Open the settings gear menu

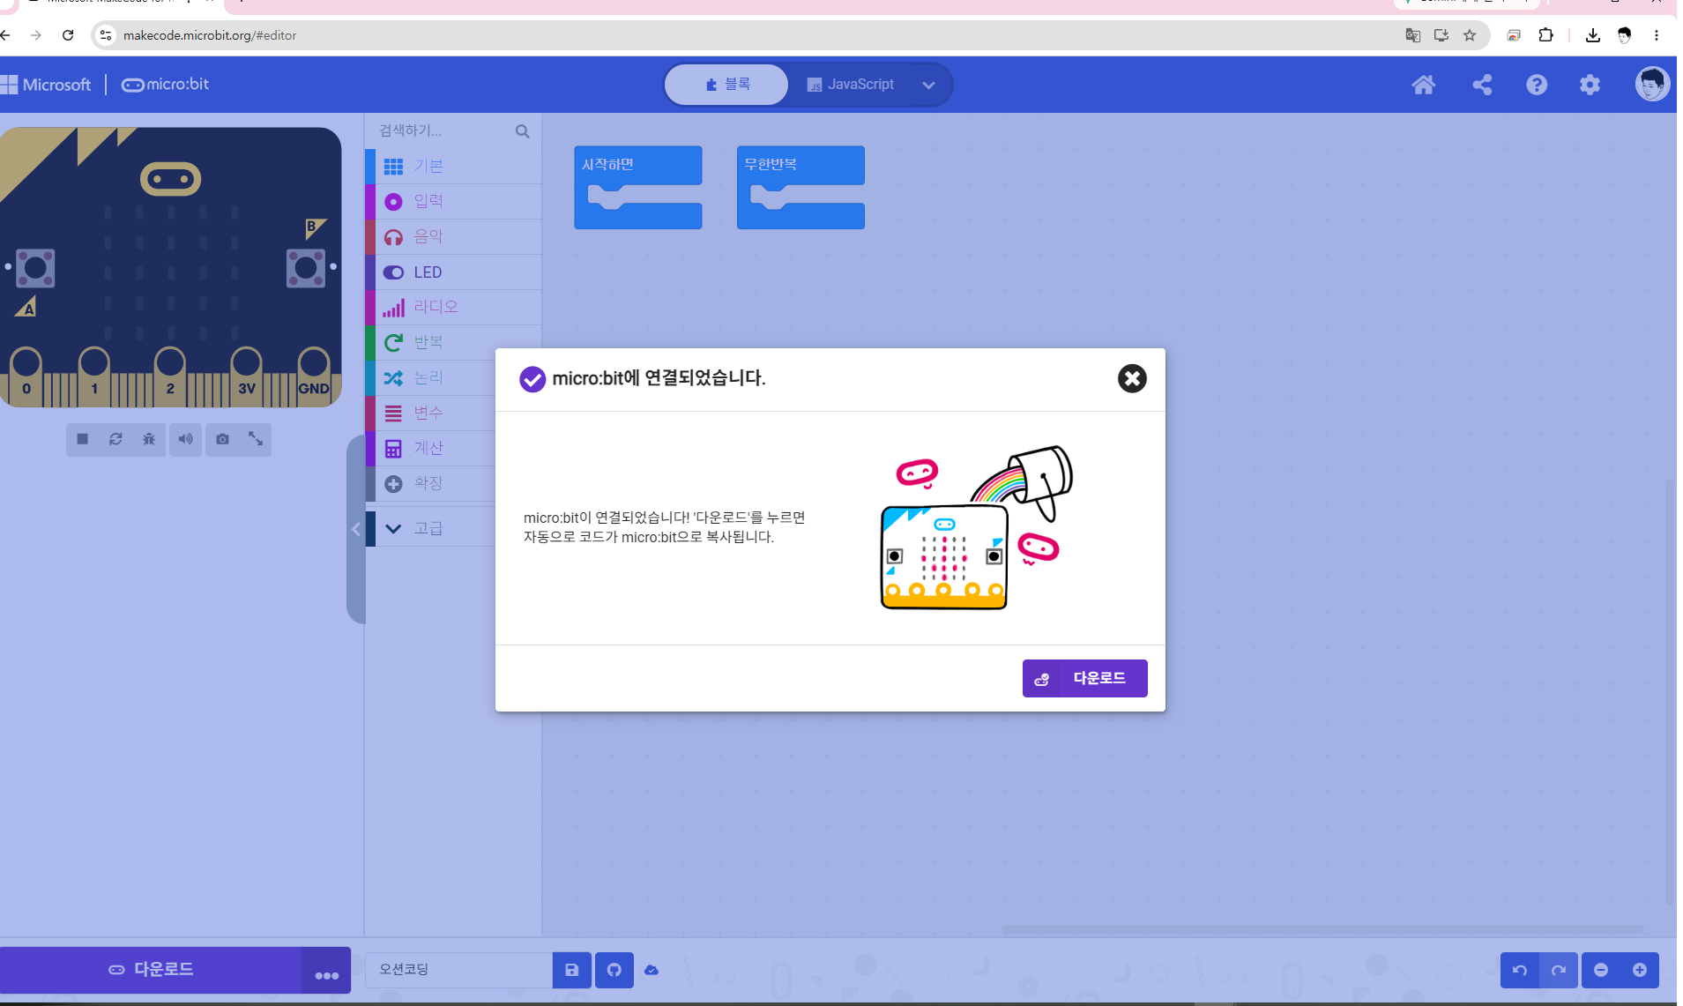coord(1590,85)
